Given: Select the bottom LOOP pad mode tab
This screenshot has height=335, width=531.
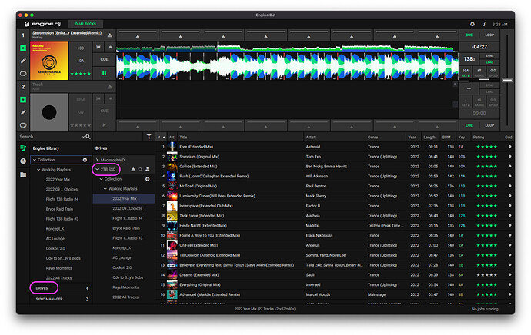Looking at the screenshot, I should pyautogui.click(x=489, y=125).
